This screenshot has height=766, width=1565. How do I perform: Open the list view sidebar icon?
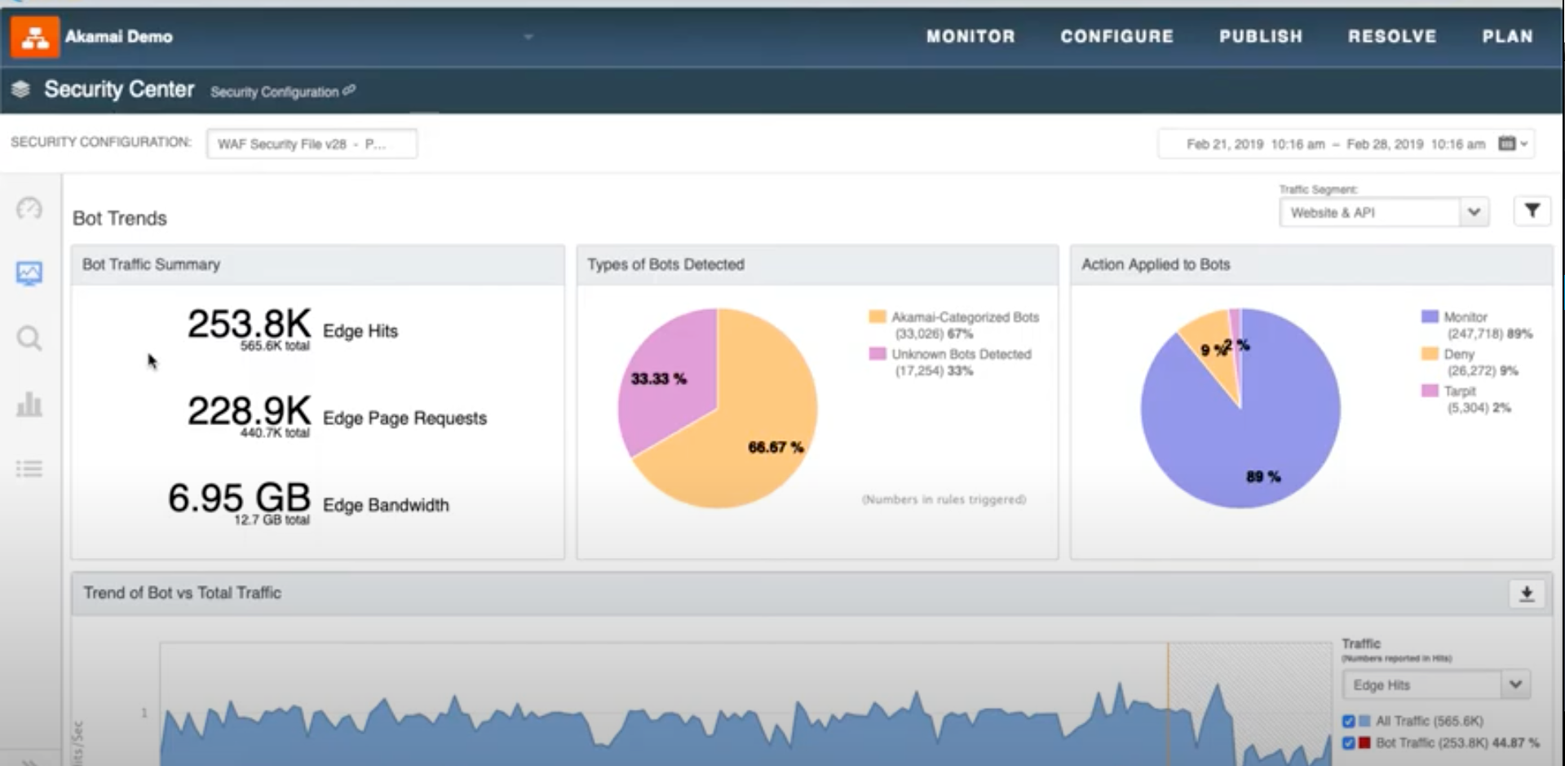point(29,468)
